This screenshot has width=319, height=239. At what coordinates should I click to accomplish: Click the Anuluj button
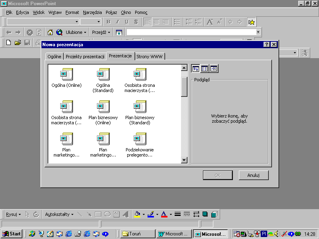[254, 175]
